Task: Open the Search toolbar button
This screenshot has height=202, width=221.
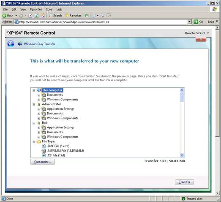Action: (x=55, y=16)
